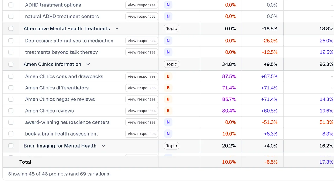Select the B badge on Amen Clinics reviews row
The image size is (334, 183).
pyautogui.click(x=168, y=111)
